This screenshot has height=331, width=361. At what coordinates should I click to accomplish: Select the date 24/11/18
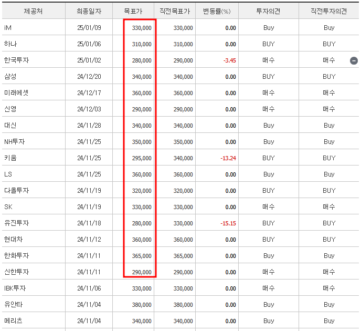point(89,223)
